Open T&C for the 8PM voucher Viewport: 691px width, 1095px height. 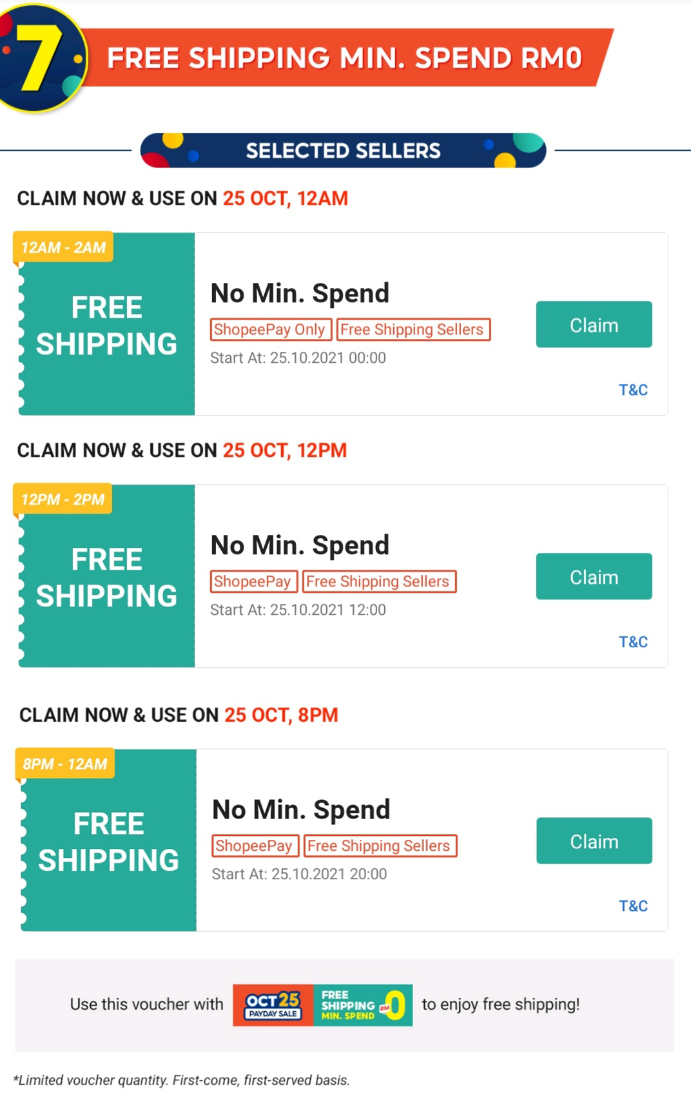tap(633, 906)
